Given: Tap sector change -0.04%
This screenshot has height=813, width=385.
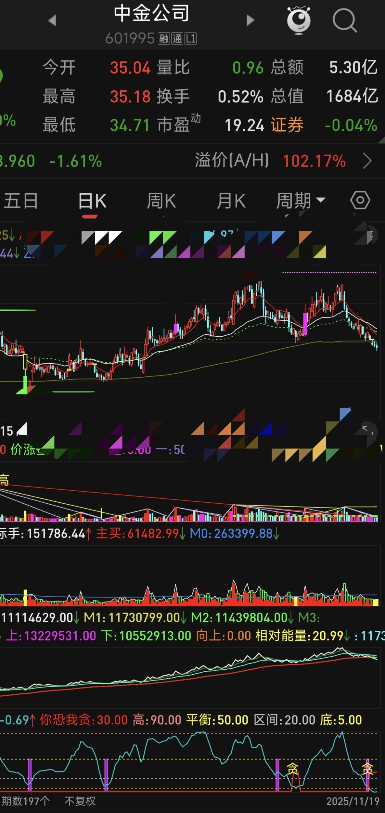Looking at the screenshot, I should (351, 125).
